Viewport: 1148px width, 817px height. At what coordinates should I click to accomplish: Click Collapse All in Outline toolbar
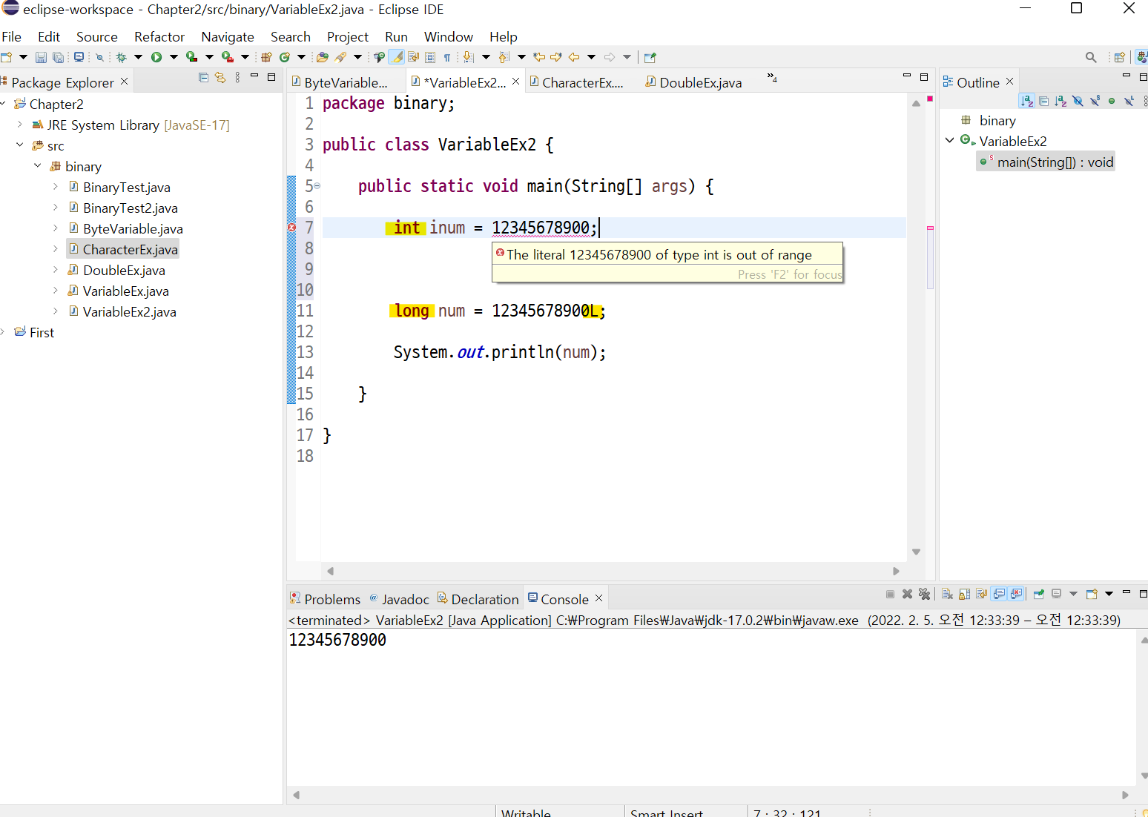(x=1044, y=101)
